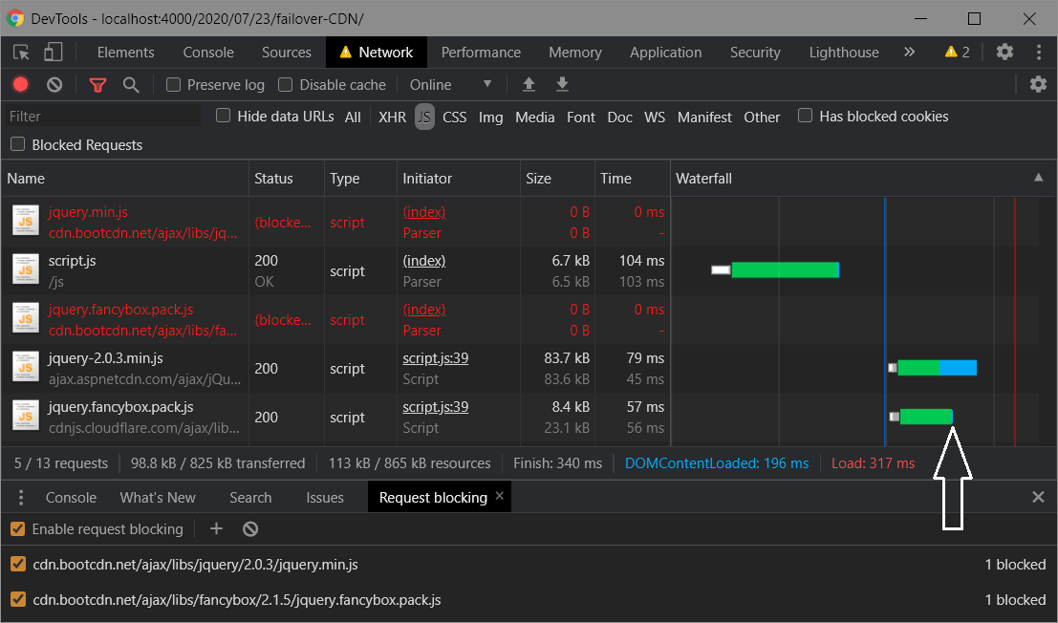
Task: Add a request blocking pattern
Action: pyautogui.click(x=216, y=529)
